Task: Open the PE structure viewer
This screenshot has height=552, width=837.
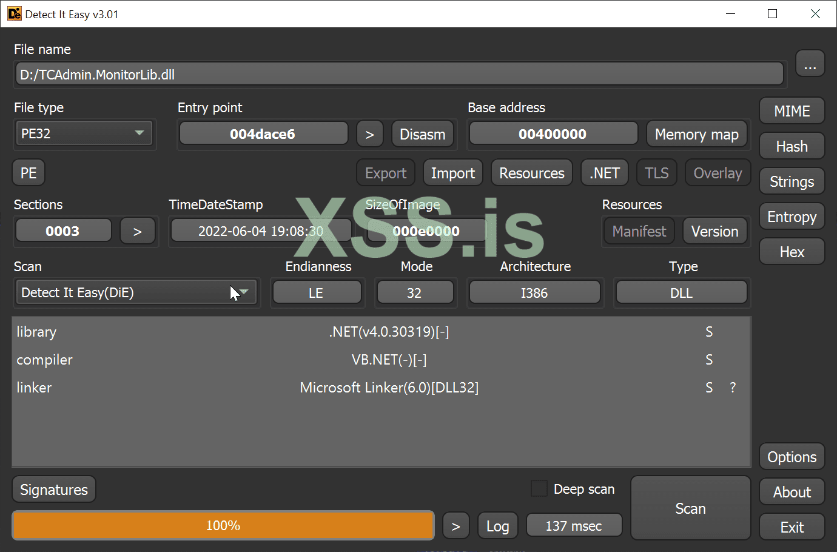Action: click(29, 173)
